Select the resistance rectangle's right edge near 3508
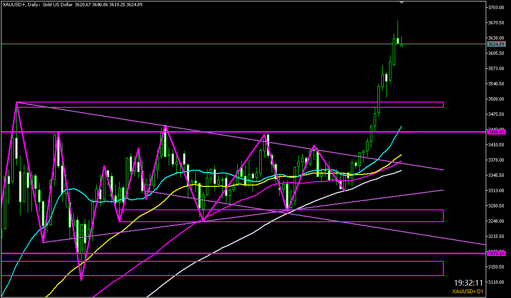 [x=443, y=104]
